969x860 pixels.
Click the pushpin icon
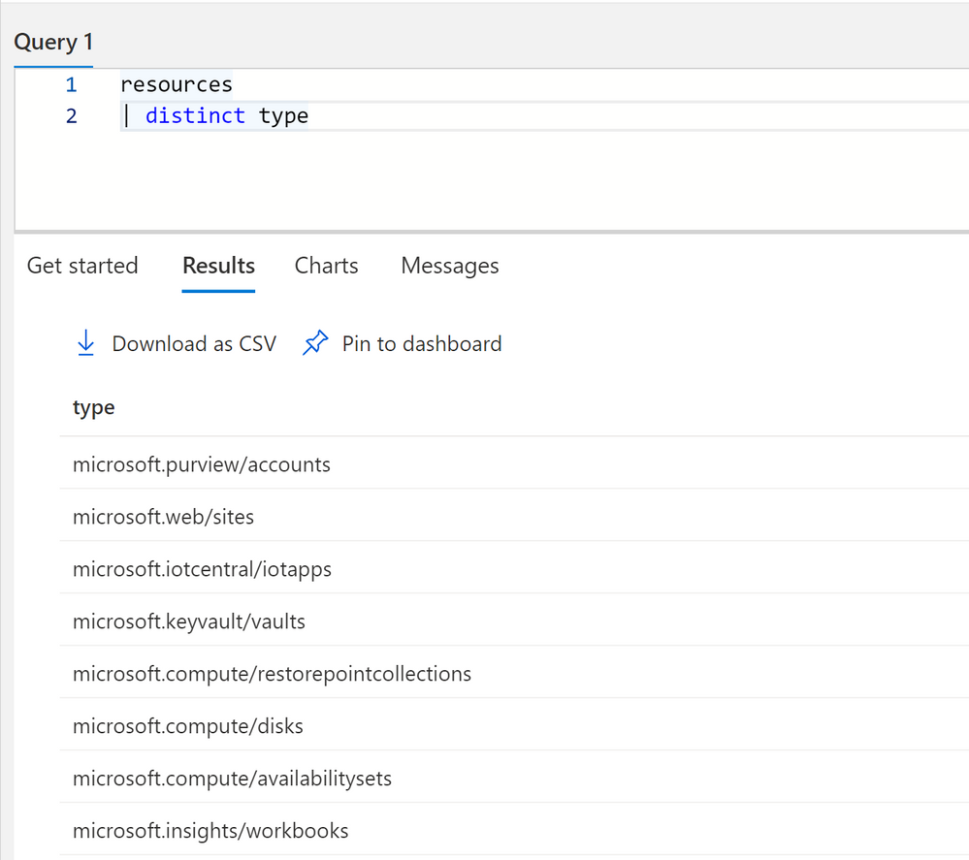[x=315, y=343]
